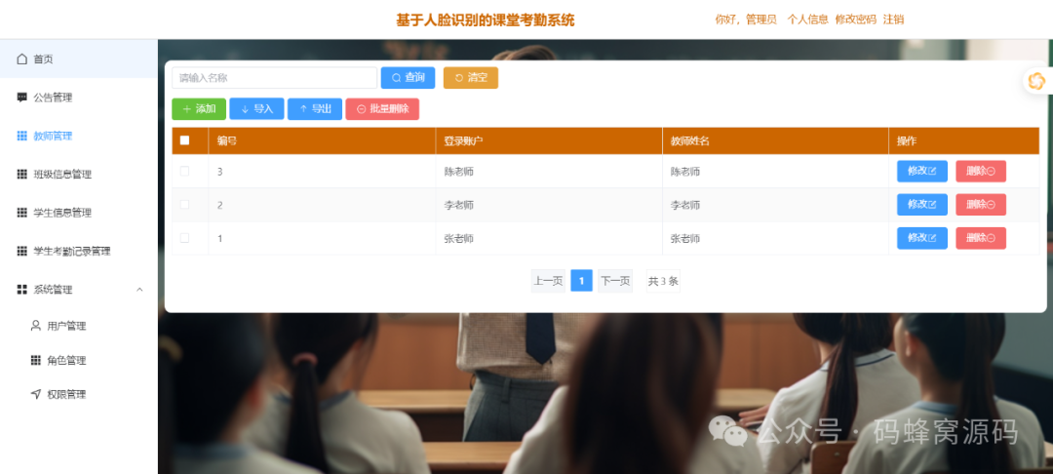Click the four-square icon beside 系统管理
1053x474 pixels.
[22, 290]
